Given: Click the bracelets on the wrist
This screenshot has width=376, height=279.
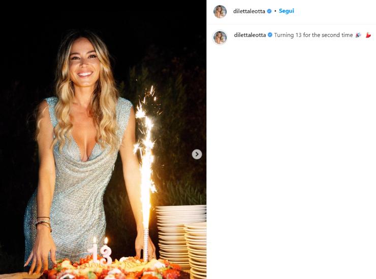Looking at the screenshot, I should [44, 223].
